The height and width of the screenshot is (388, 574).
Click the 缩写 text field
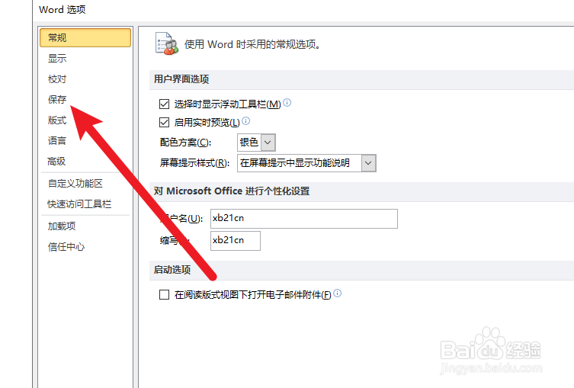click(x=236, y=240)
